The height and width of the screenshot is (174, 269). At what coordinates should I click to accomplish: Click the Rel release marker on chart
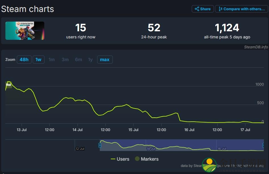[9, 85]
